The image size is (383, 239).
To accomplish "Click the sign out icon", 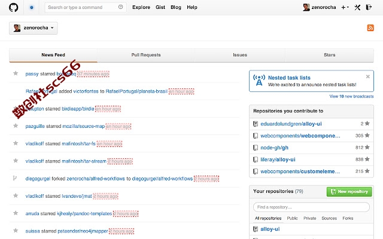I will 369,7.
